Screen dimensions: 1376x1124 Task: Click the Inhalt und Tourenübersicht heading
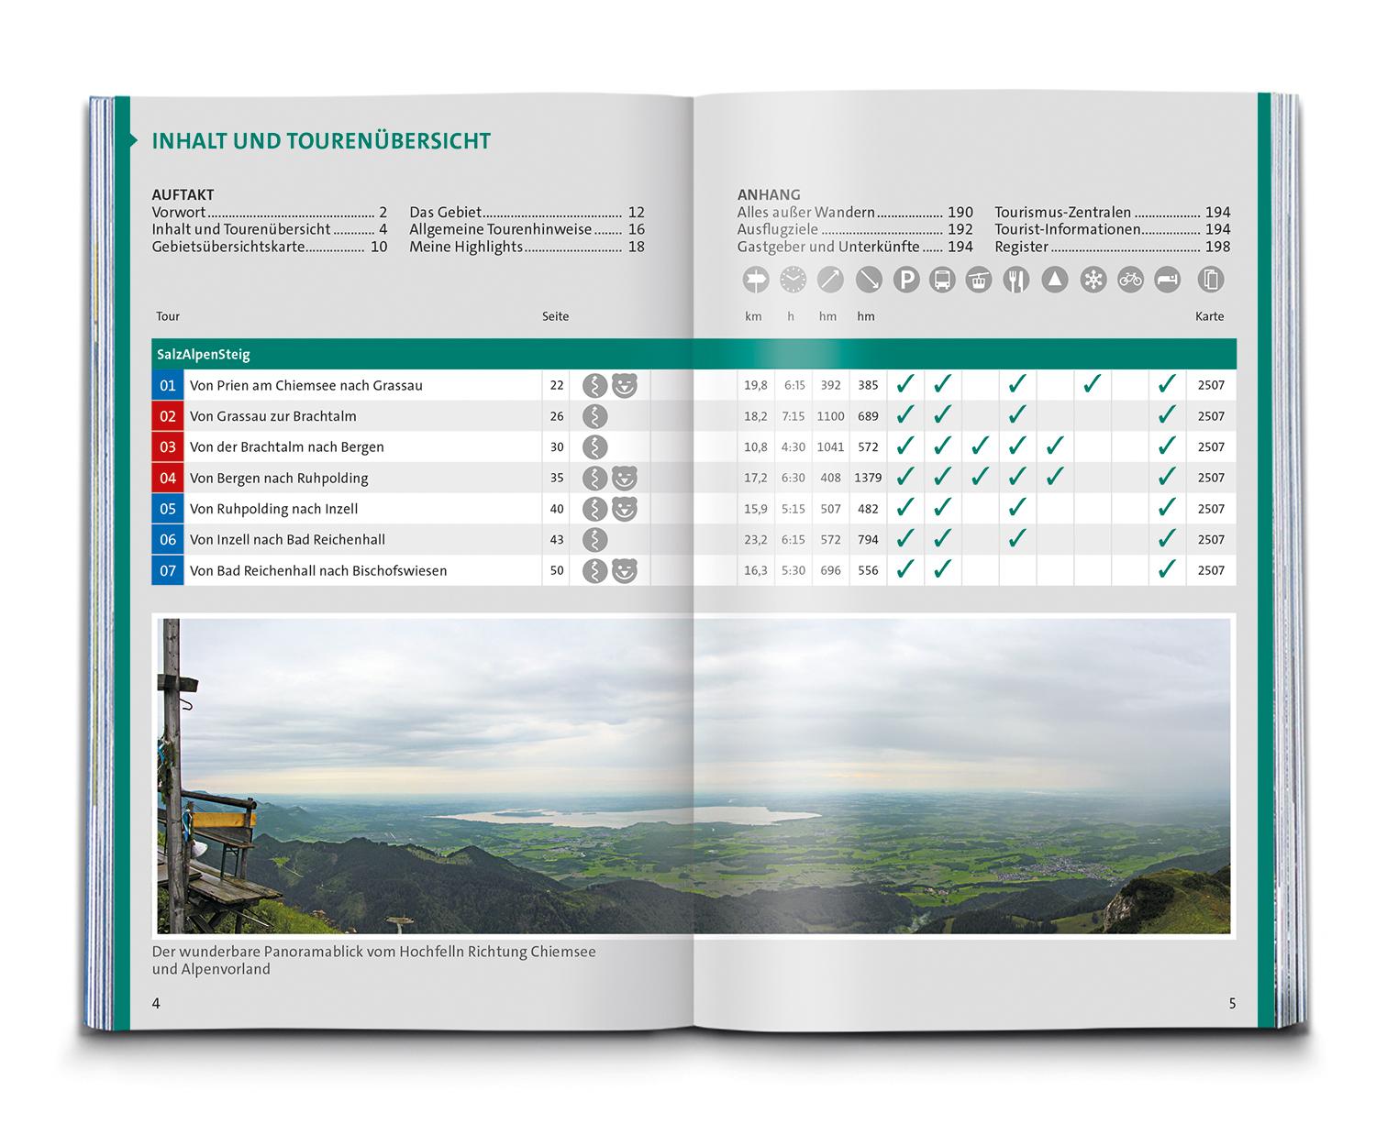[x=321, y=141]
